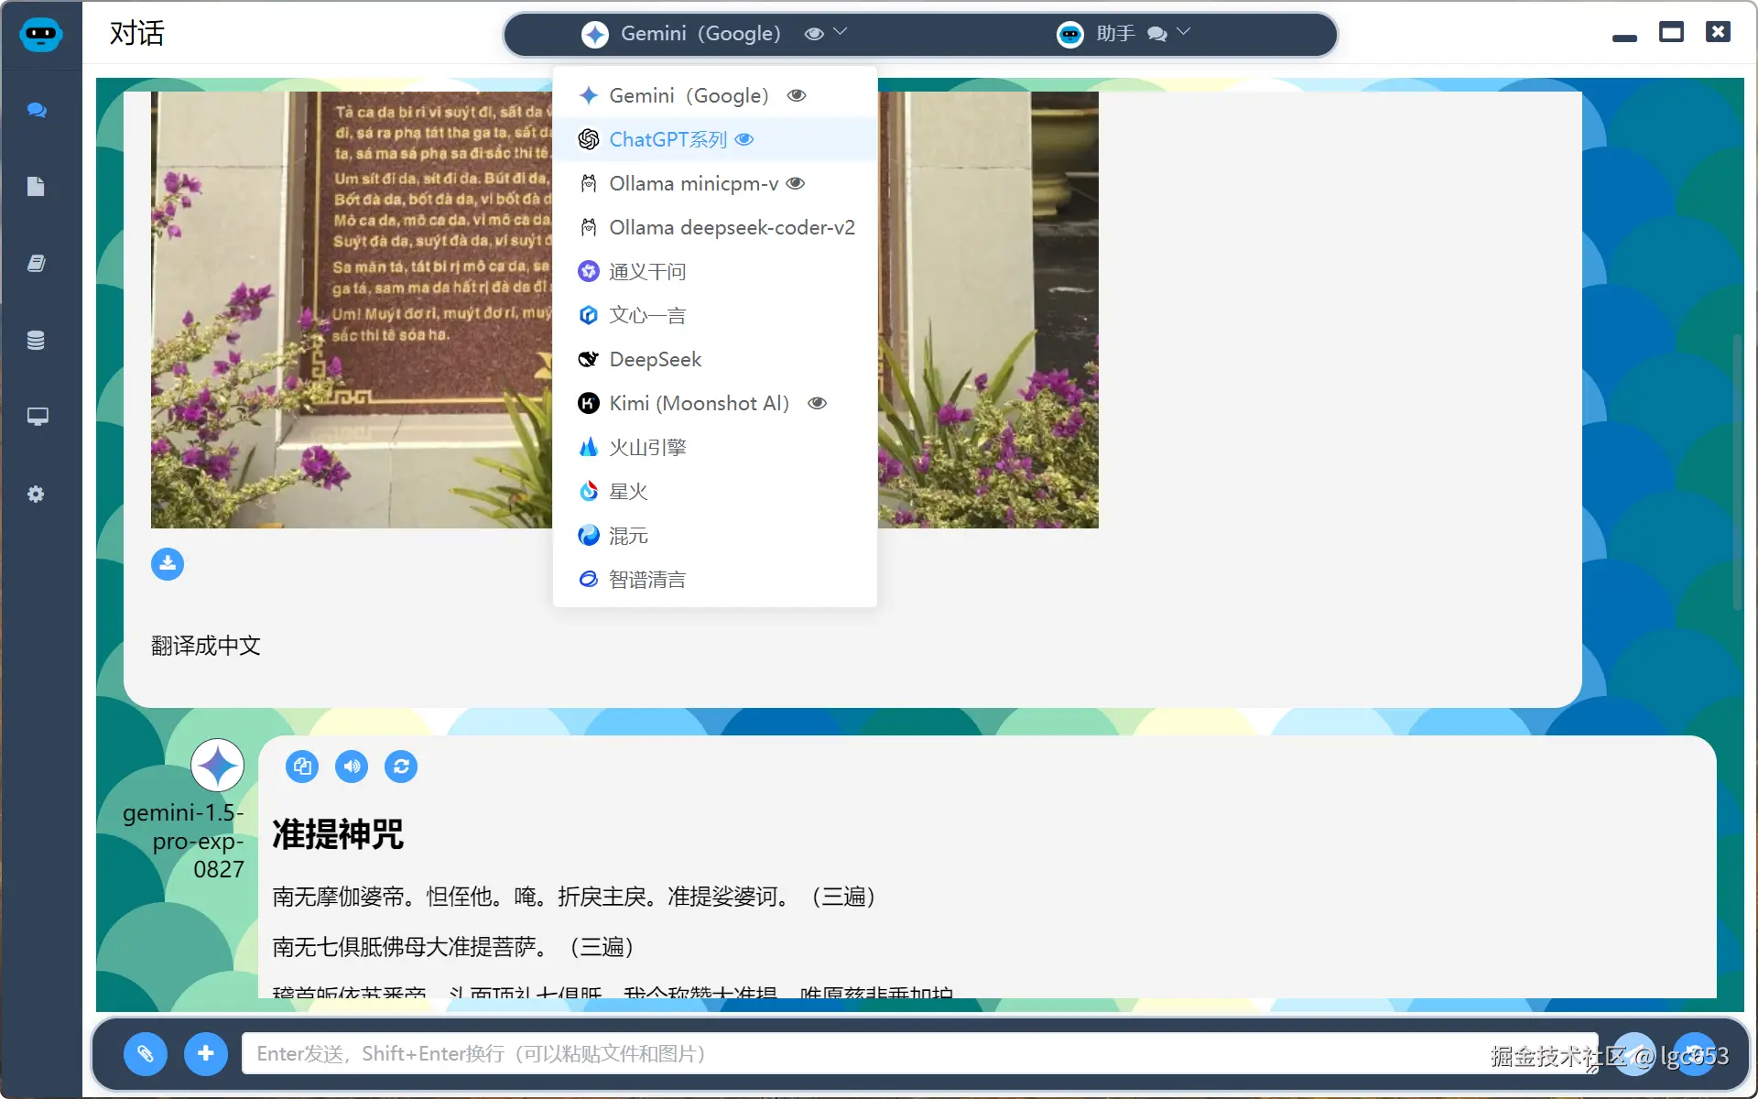This screenshot has height=1099, width=1758.
Task: Select DeepSeek from the provider list
Action: click(x=655, y=359)
